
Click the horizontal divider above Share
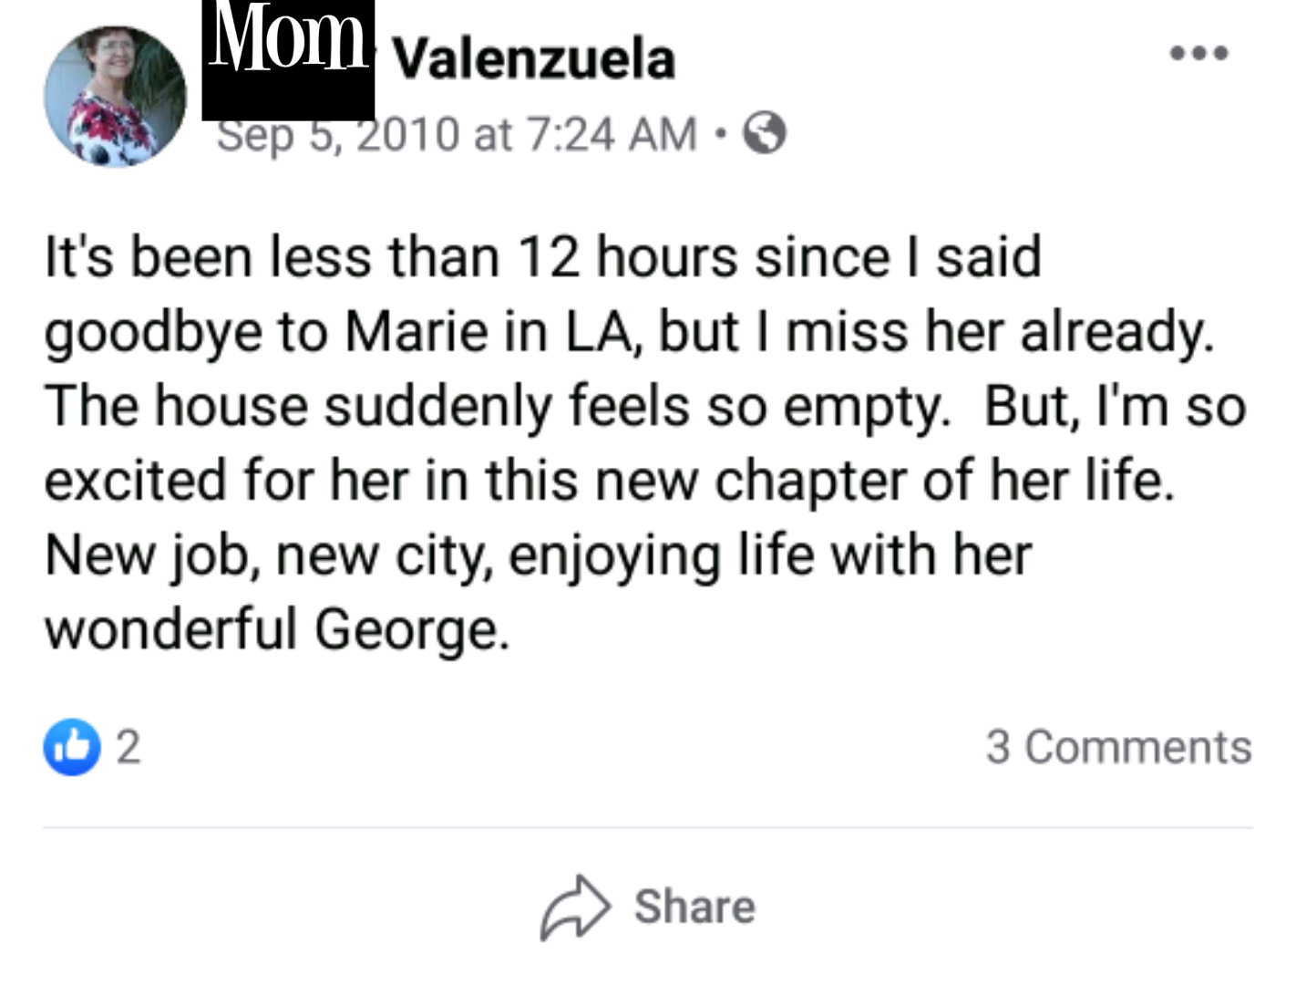coord(648,828)
